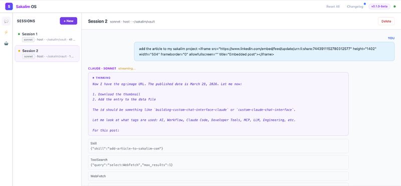Create a session with + New button
The image size is (401, 186).
point(69,21)
